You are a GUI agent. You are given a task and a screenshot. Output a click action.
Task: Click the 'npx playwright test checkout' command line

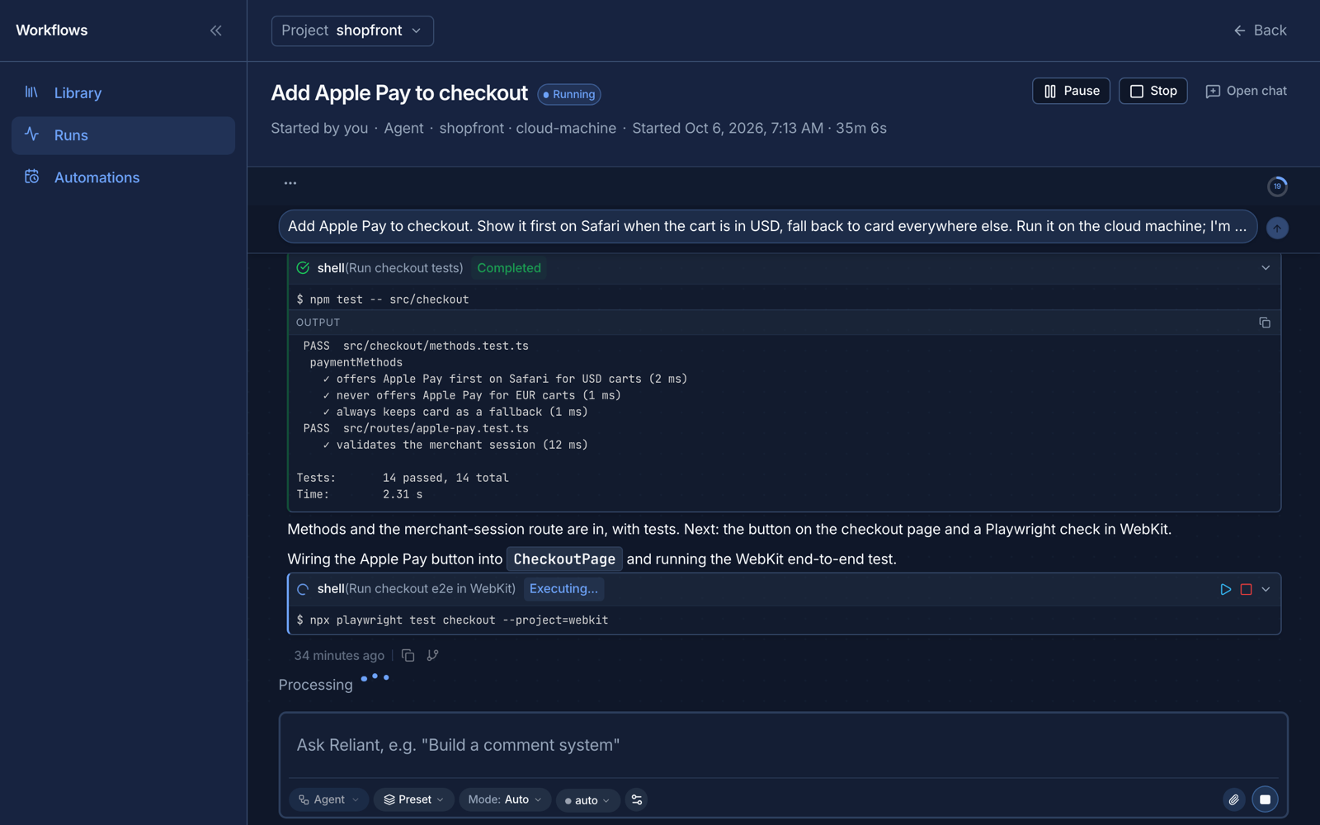[x=452, y=620]
